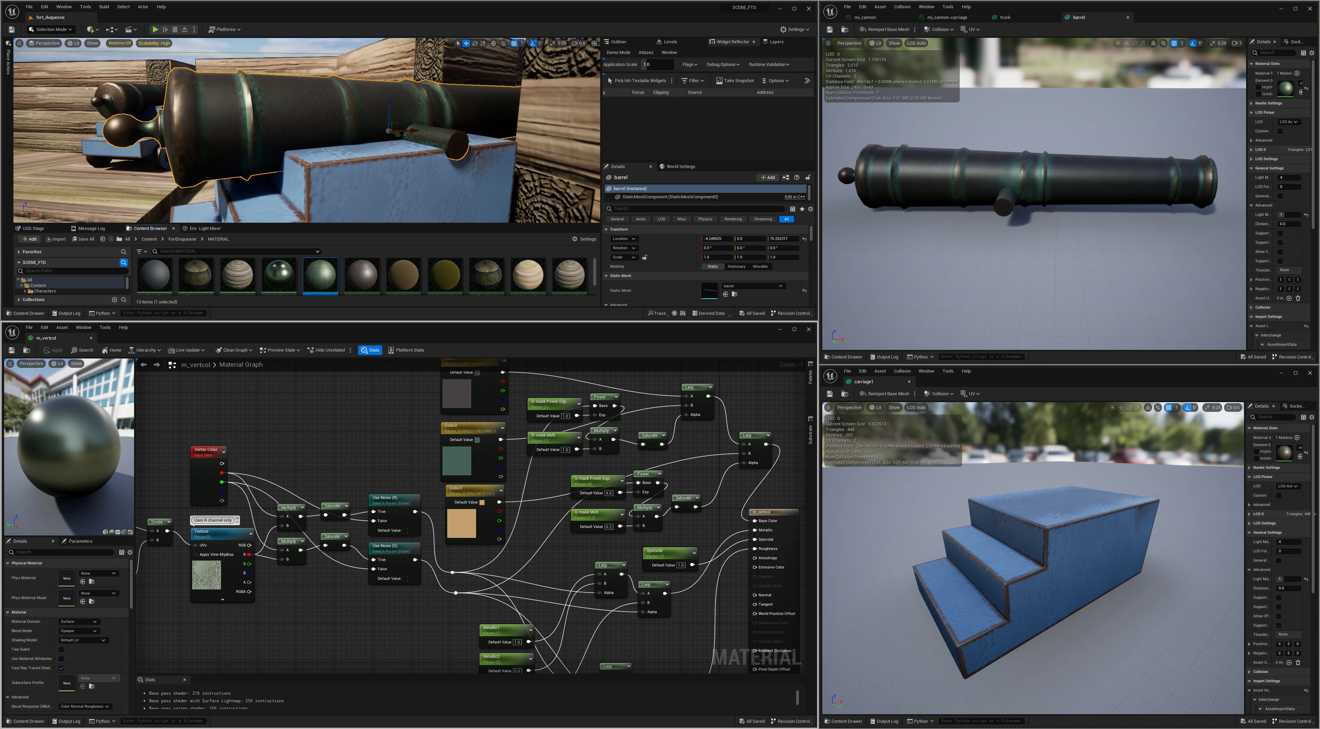The image size is (1320, 729).
Task: Click the Import button in the Content Browser
Action: [56, 239]
